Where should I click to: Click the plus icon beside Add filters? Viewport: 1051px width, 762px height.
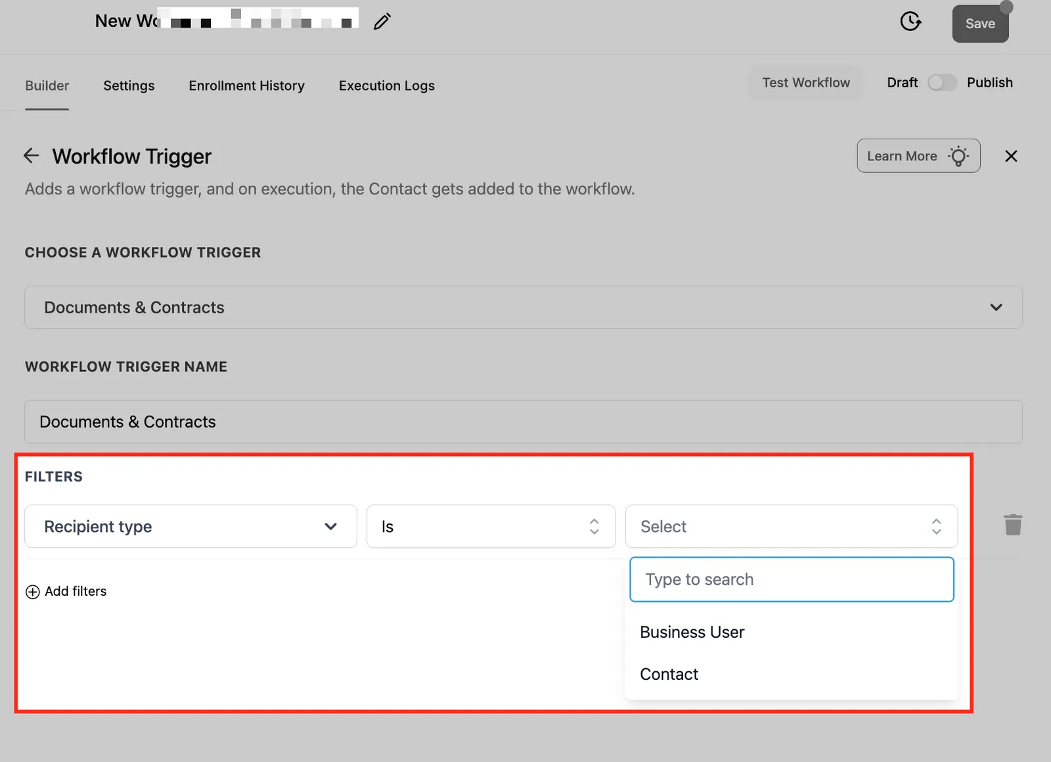(x=32, y=592)
